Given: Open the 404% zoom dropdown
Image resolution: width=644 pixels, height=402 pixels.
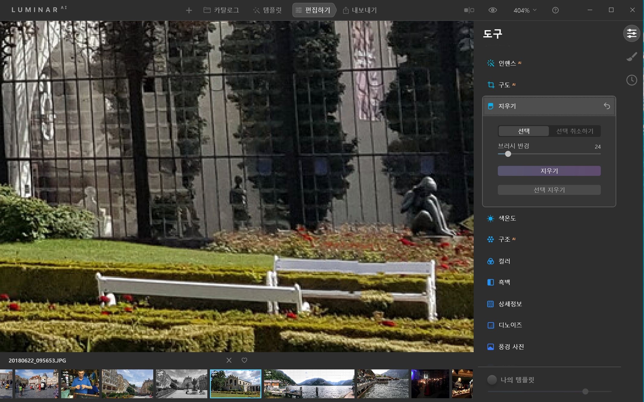Looking at the screenshot, I should tap(525, 10).
